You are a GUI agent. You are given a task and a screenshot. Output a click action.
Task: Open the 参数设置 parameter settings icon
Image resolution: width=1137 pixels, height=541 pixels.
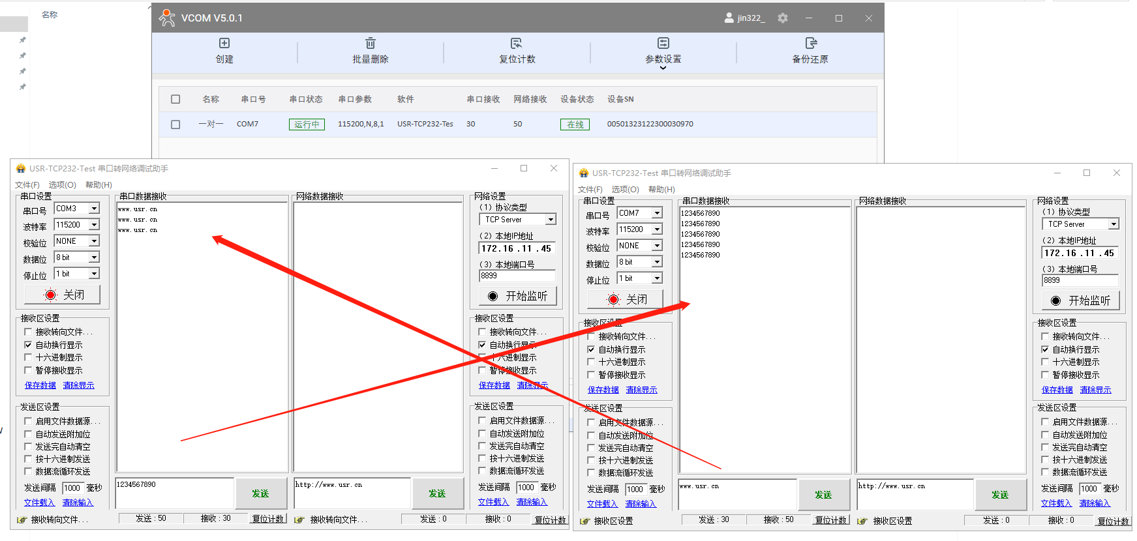[663, 44]
